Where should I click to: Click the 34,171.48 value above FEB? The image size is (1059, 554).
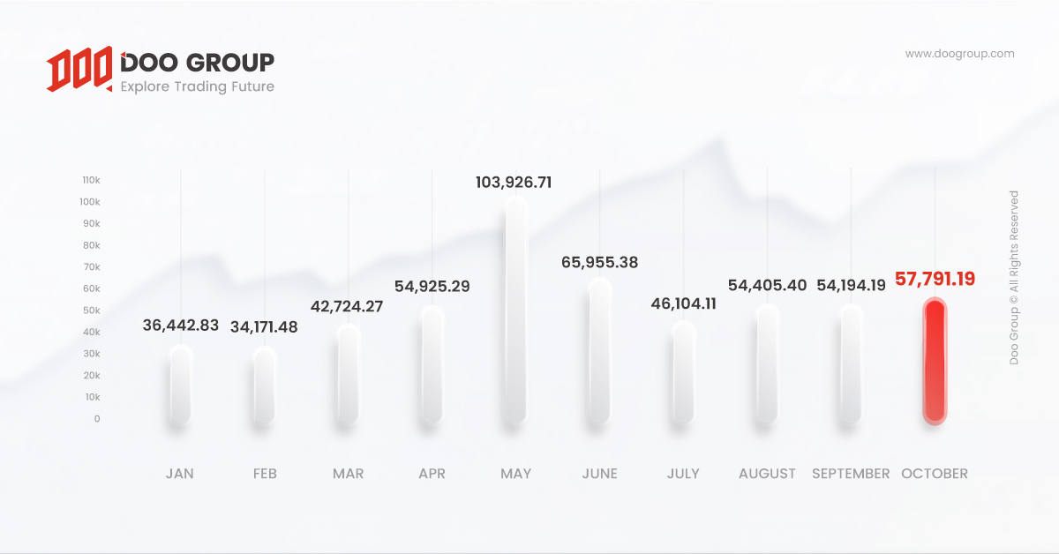click(264, 326)
